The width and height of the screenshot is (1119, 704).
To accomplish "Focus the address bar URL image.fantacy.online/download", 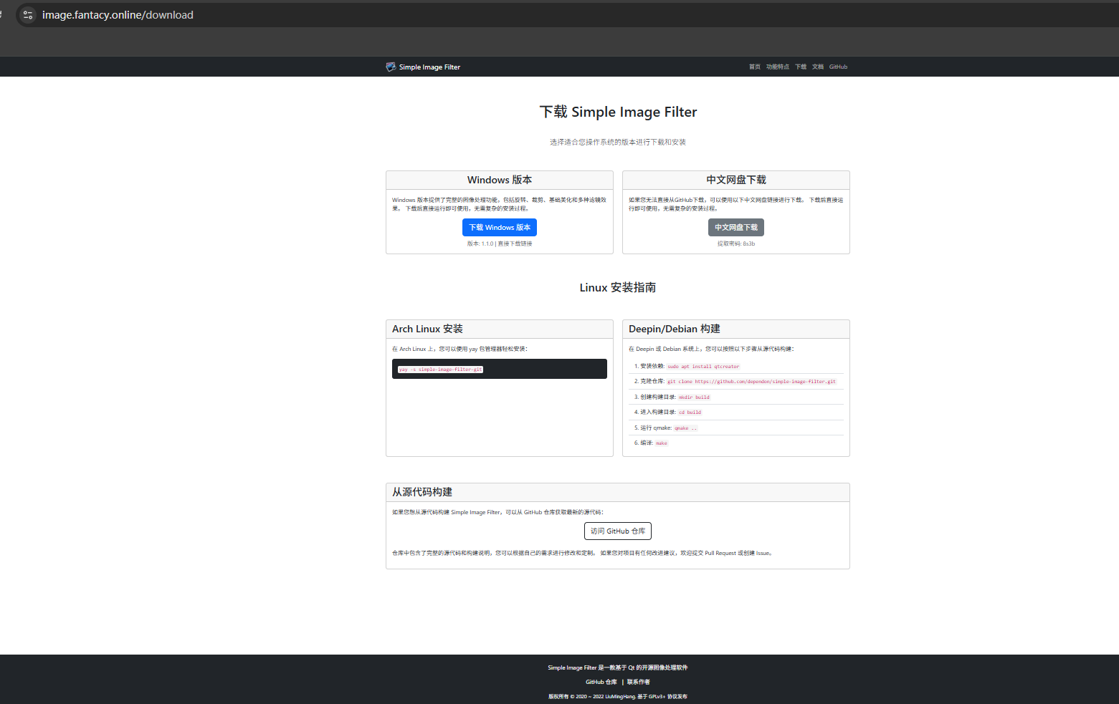I will (x=118, y=15).
